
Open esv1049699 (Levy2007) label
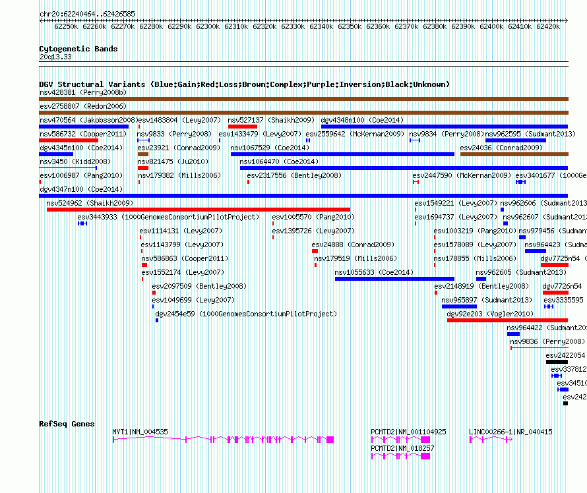[x=193, y=300]
